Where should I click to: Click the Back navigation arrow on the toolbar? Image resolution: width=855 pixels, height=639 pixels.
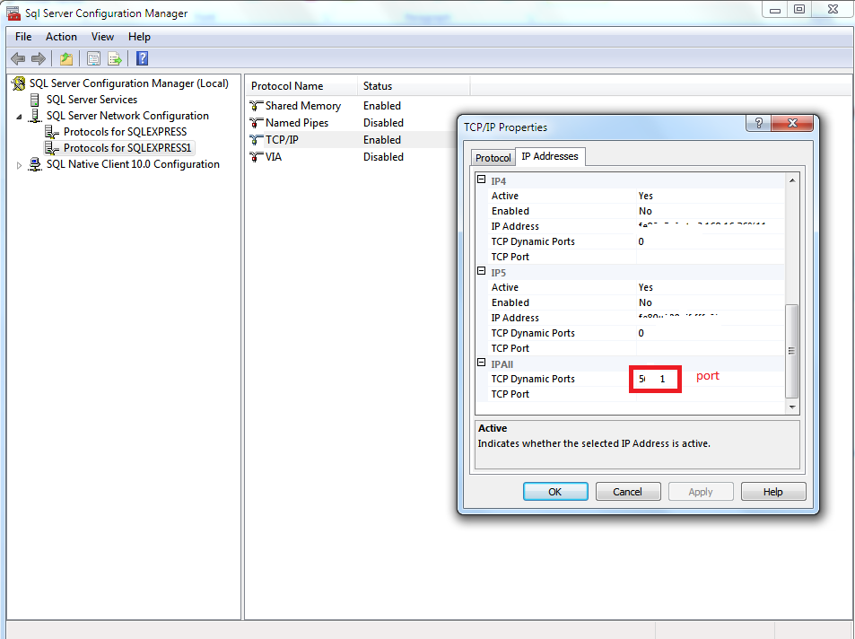[x=18, y=57]
